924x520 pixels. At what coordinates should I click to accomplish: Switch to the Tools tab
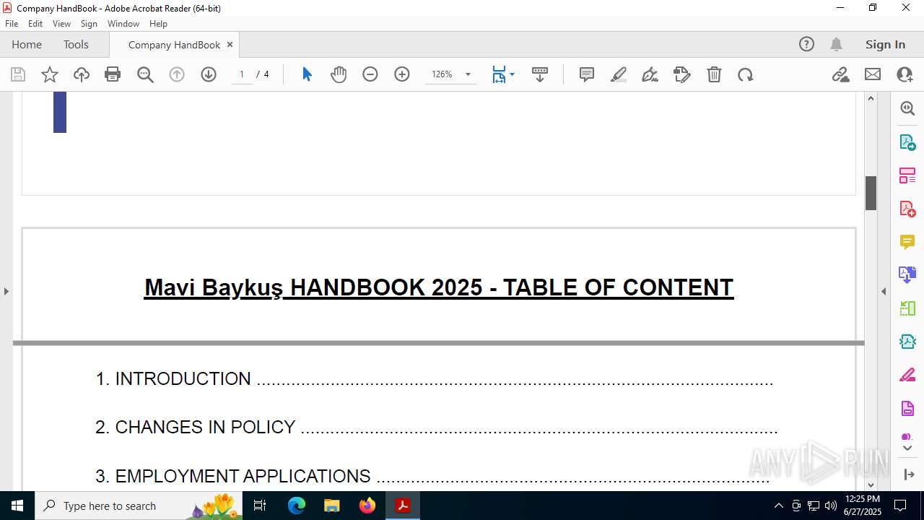[76, 44]
